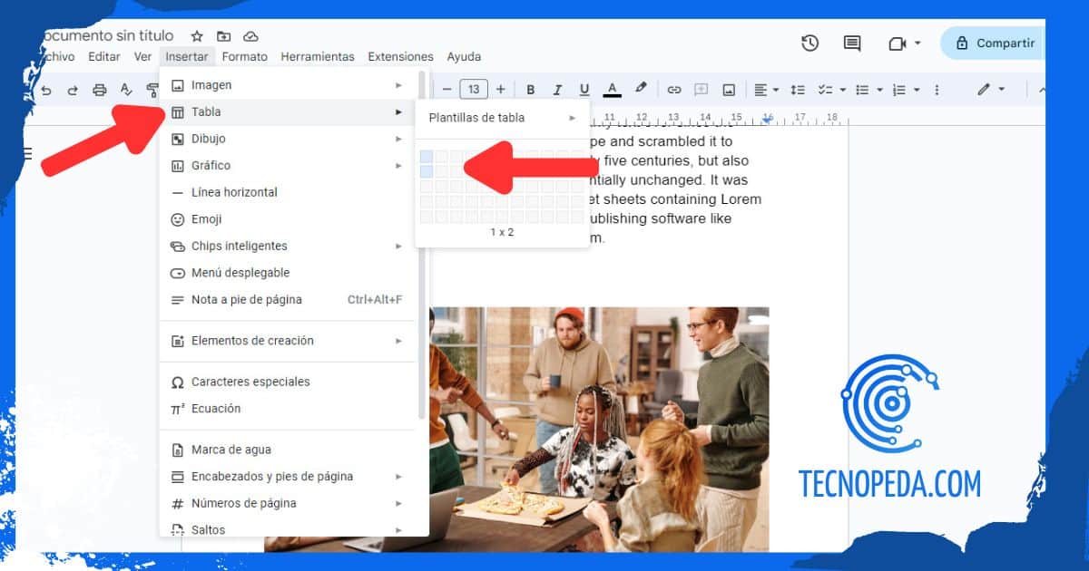Click the add comment toolbar icon

pos(701,90)
